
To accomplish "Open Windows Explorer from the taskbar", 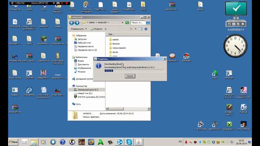I will click(x=34, y=142).
